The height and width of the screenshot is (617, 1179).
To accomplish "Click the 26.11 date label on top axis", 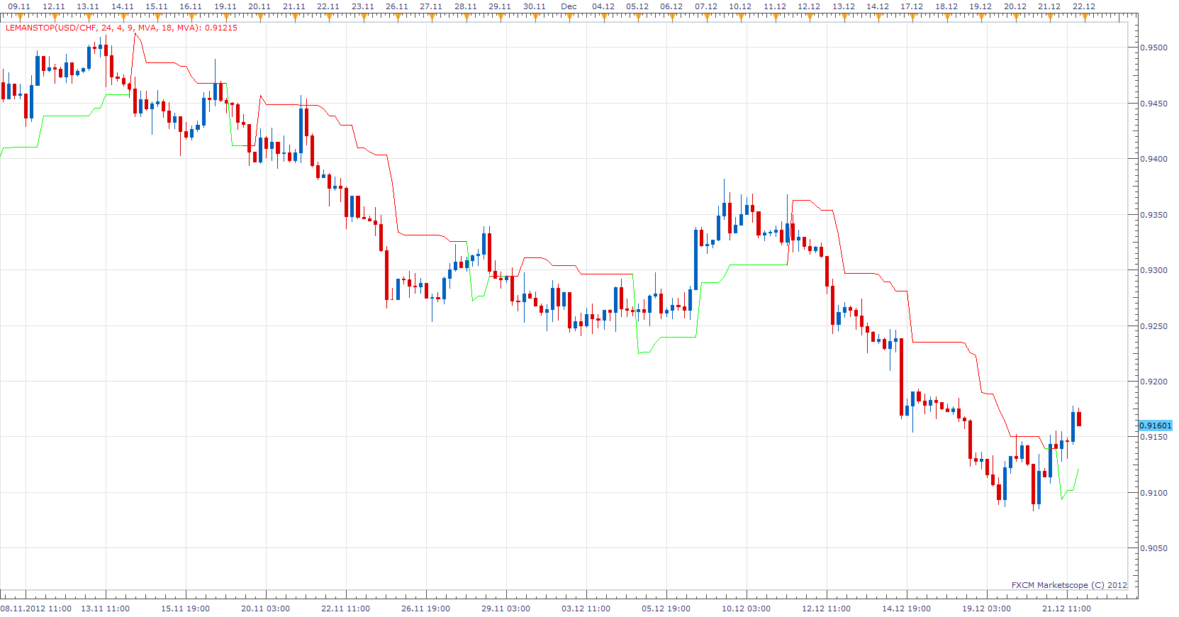I will [x=397, y=6].
